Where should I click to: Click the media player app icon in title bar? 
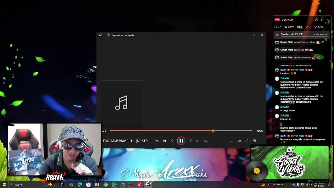[x=108, y=35]
